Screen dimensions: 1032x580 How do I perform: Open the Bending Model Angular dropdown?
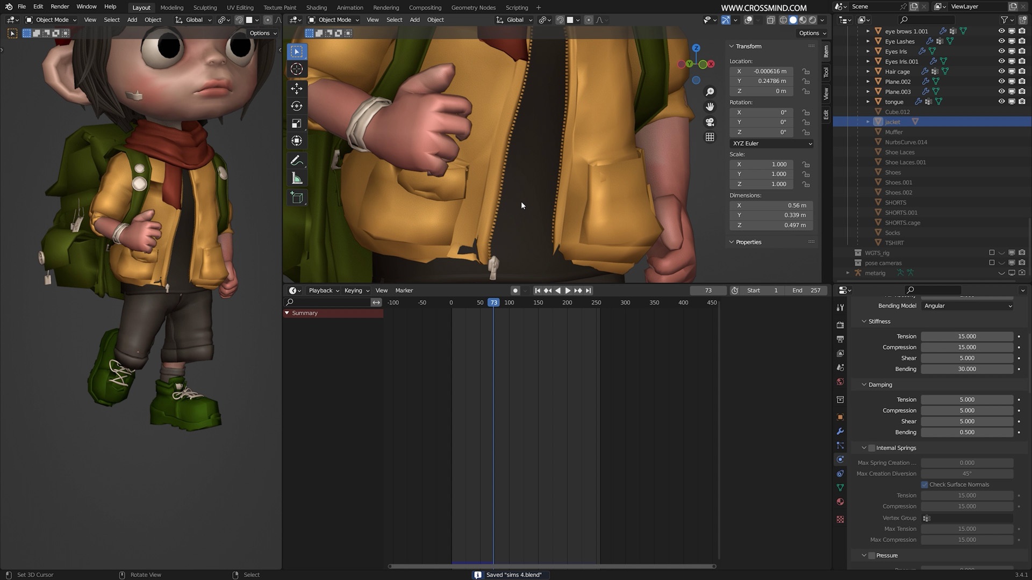[967, 306]
